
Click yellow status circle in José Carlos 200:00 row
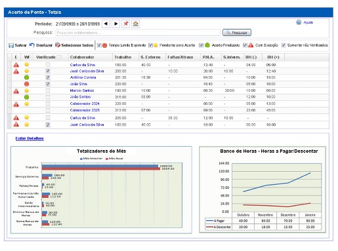[26, 71]
